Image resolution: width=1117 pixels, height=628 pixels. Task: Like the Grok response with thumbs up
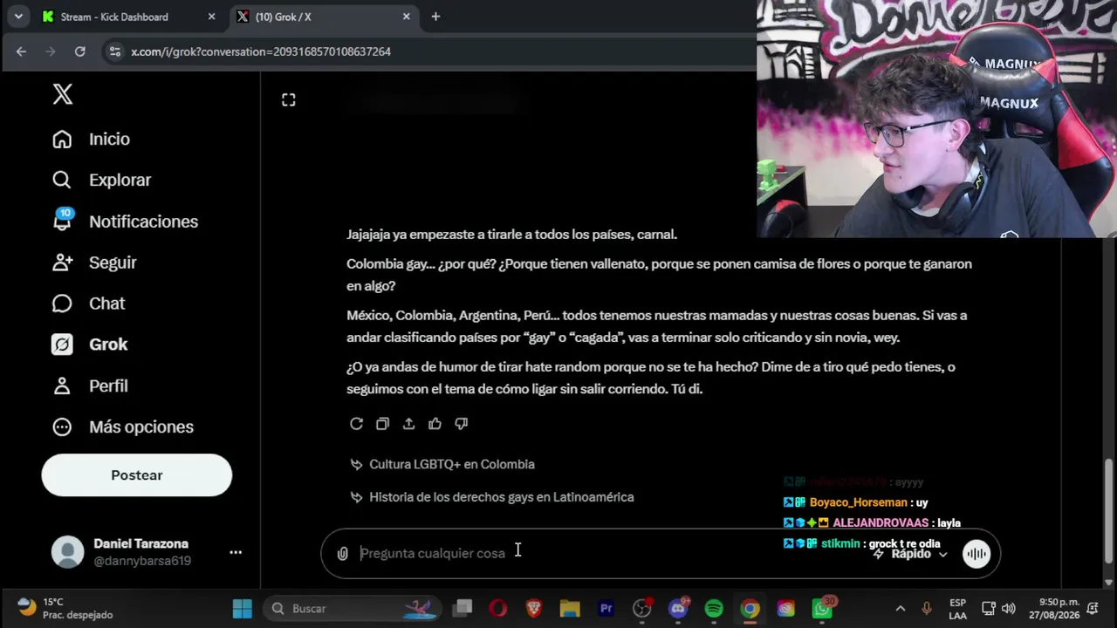click(x=435, y=424)
